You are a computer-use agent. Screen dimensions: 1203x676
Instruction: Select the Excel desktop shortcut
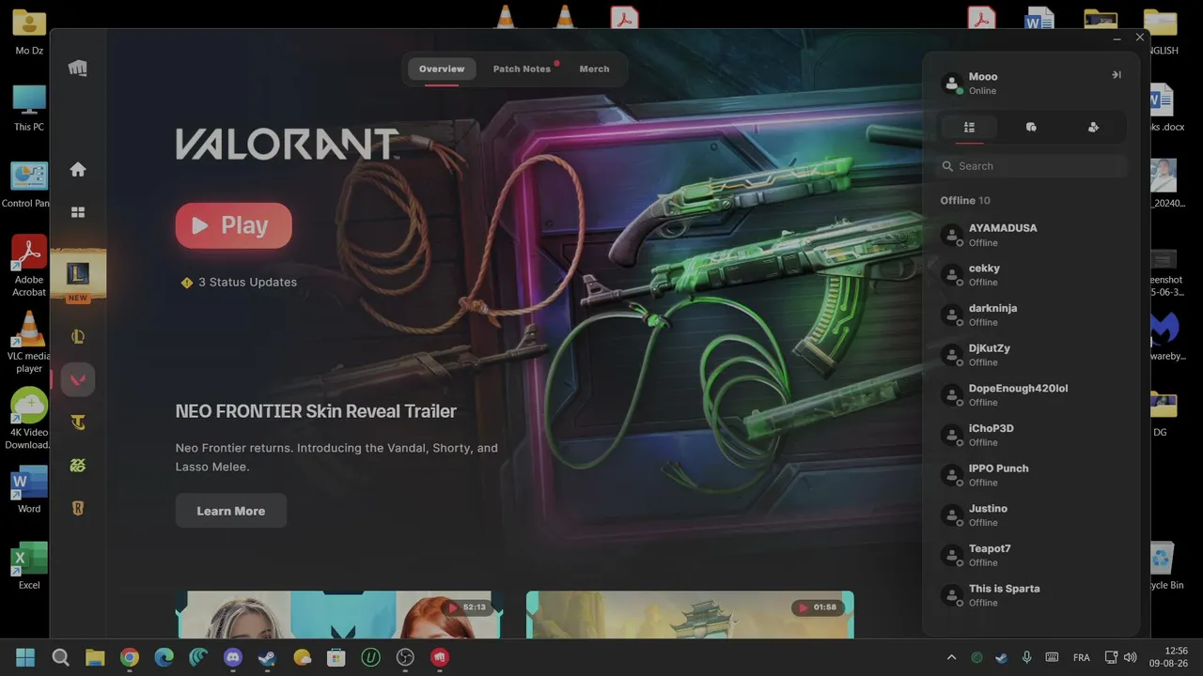click(x=29, y=566)
